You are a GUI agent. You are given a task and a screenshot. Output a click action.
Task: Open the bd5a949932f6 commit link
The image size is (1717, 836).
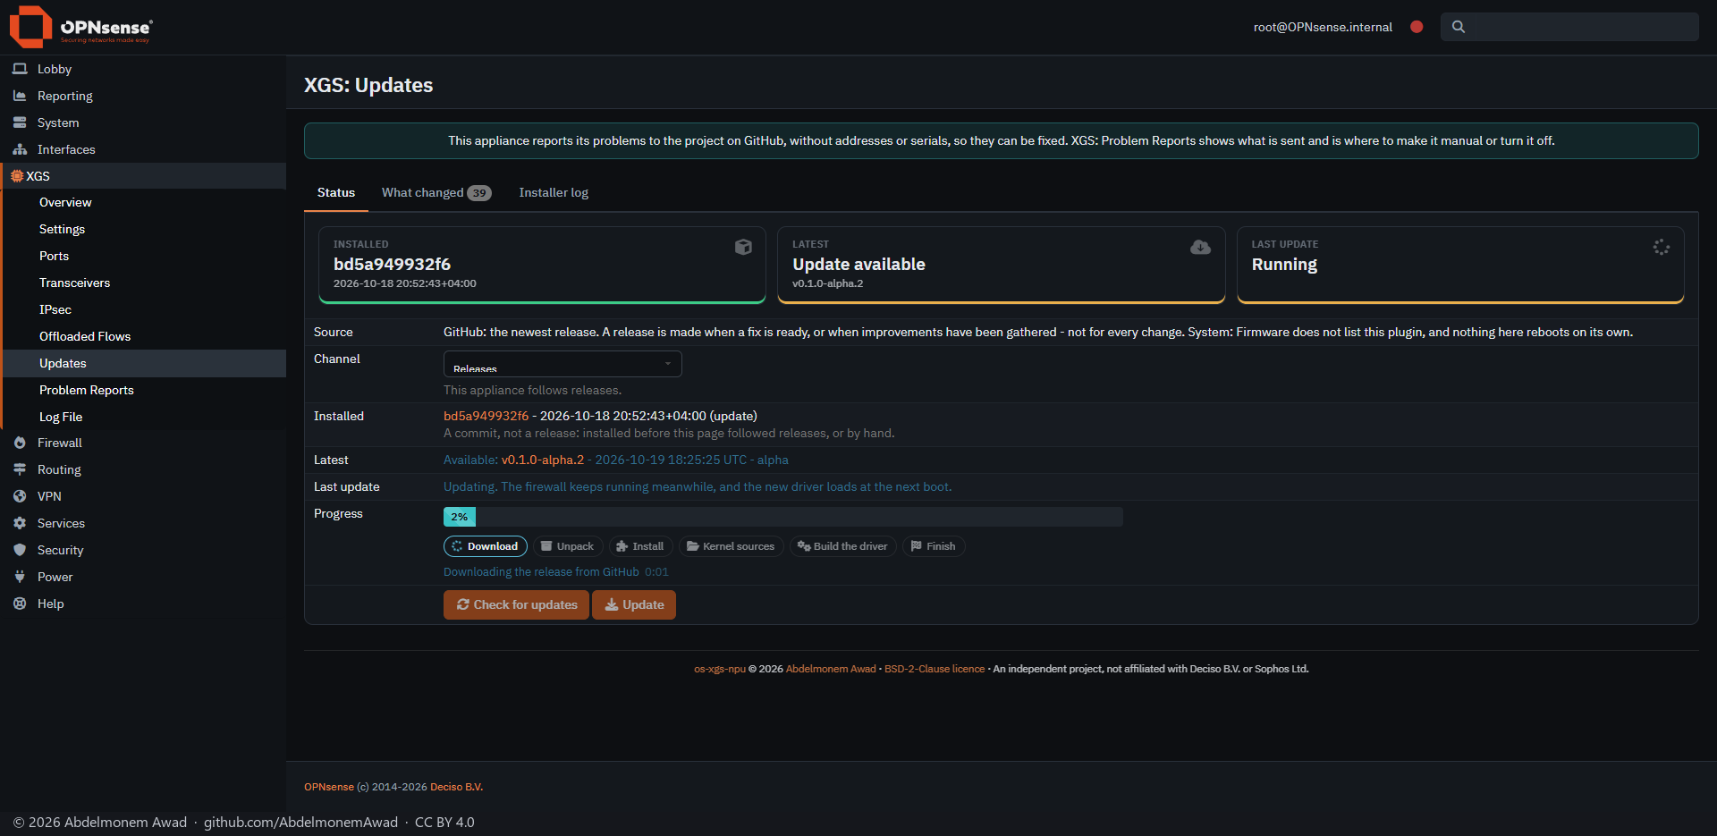(486, 416)
